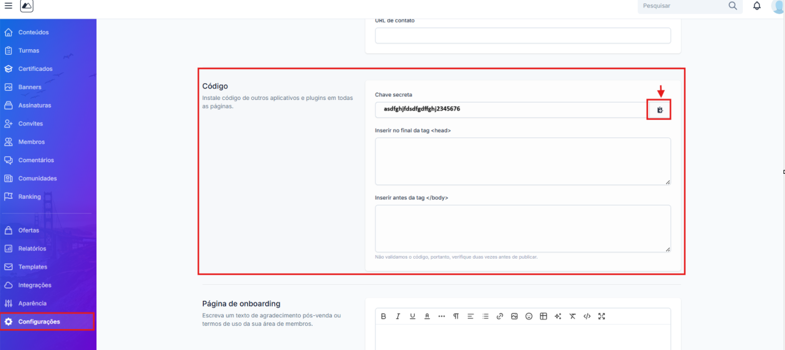Toggle bold formatting in the onboarding editor
Viewport: 785px width, 350px height.
tap(383, 316)
